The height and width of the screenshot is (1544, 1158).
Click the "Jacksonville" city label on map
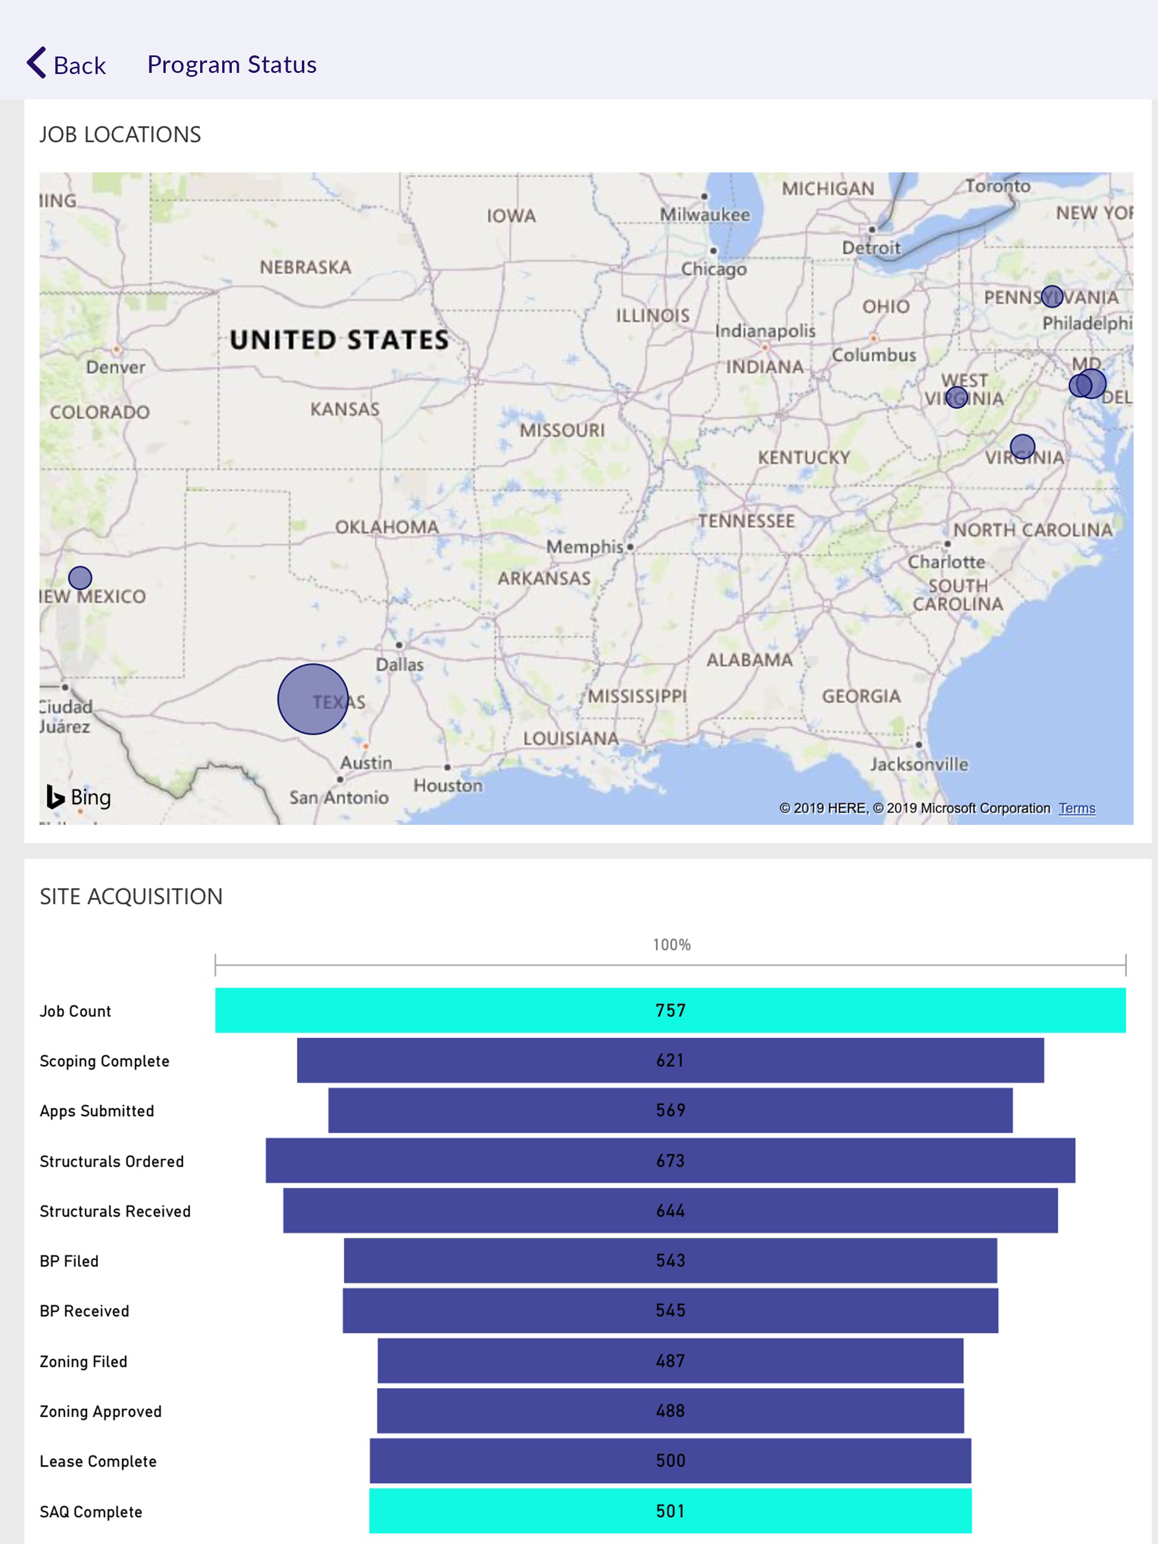click(x=919, y=764)
